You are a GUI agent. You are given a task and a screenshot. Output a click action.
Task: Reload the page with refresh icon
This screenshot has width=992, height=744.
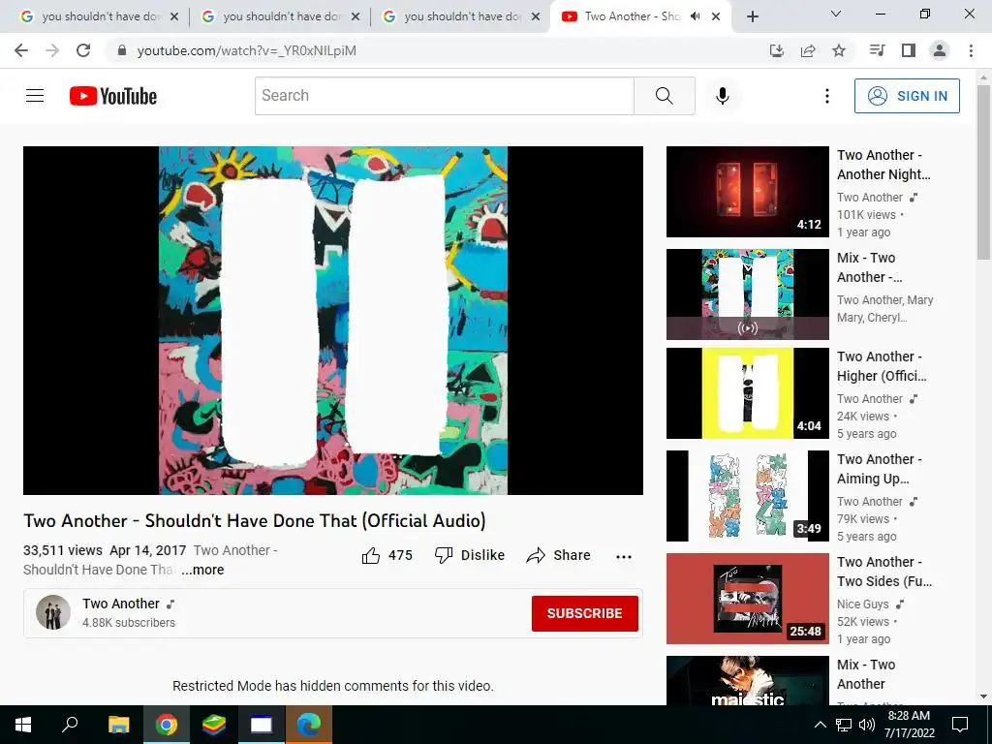coord(83,50)
